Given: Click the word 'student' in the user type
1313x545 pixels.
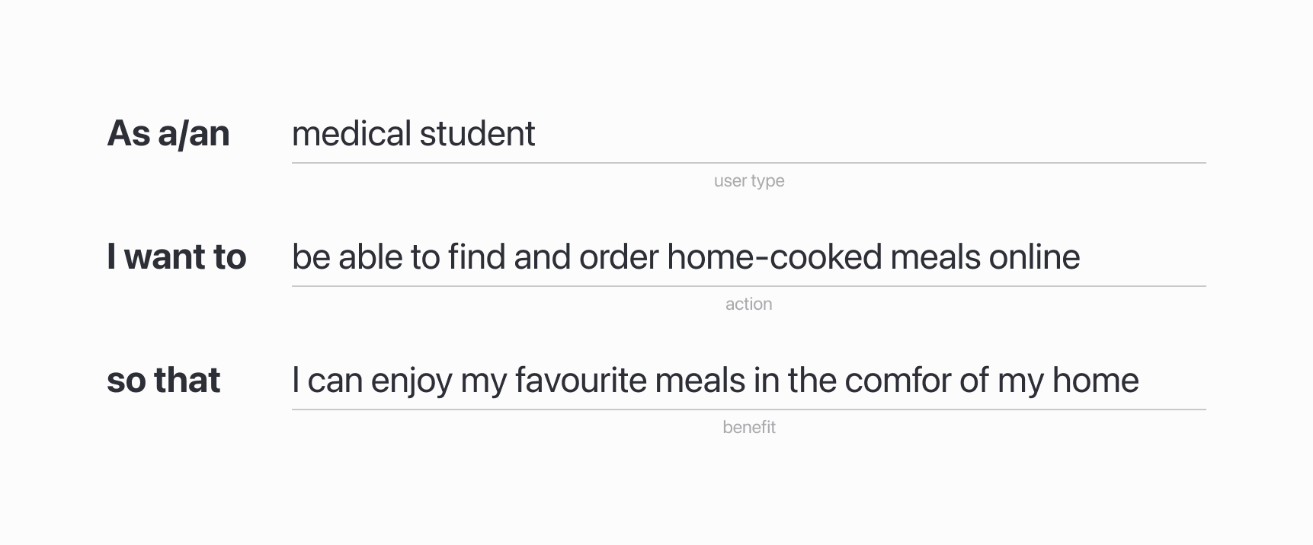Looking at the screenshot, I should (x=477, y=134).
